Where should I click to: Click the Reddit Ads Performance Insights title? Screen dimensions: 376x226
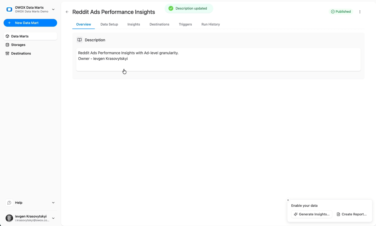(114, 12)
